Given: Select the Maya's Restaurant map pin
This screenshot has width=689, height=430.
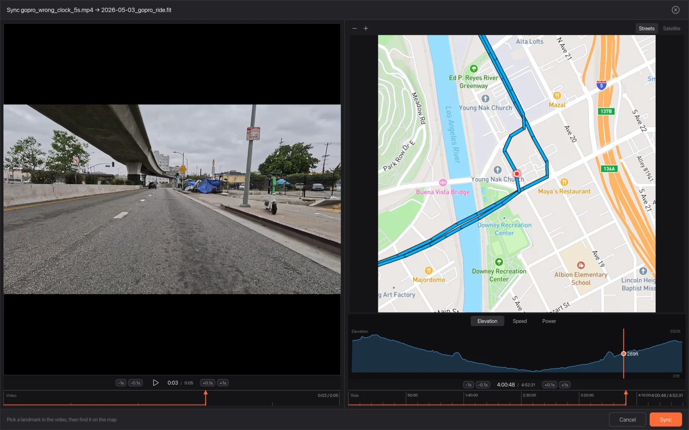Looking at the screenshot, I should coord(564,182).
